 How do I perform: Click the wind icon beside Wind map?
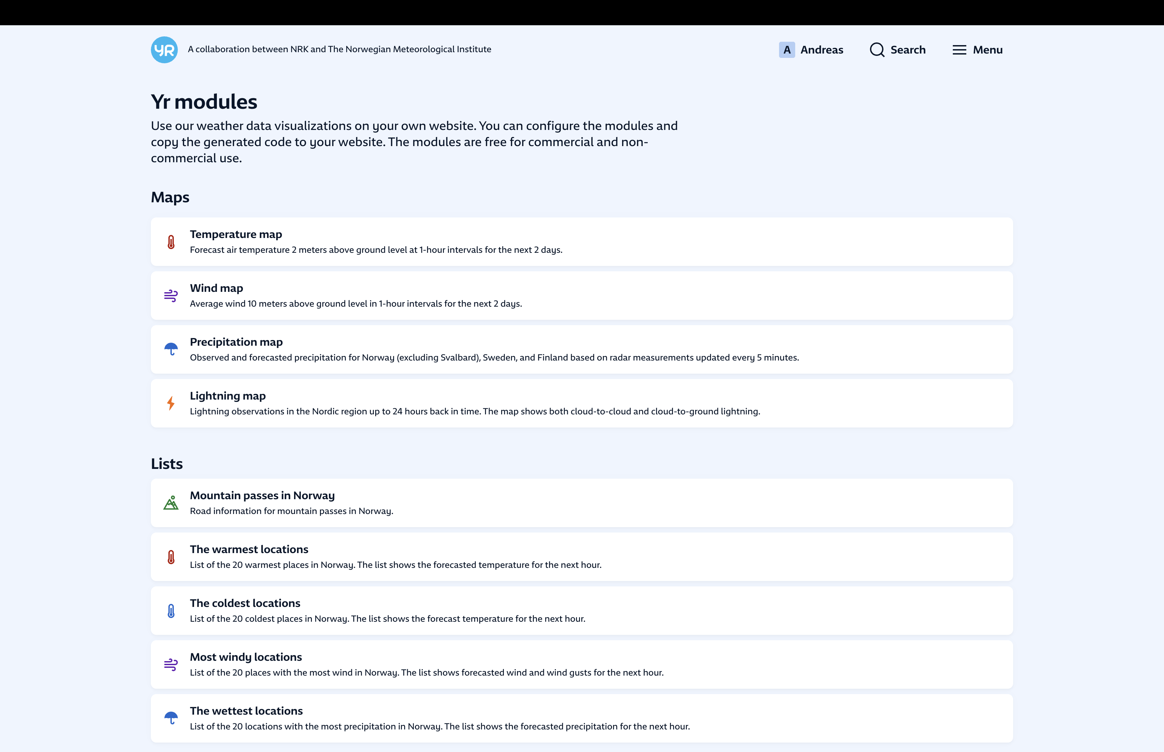pyautogui.click(x=171, y=296)
